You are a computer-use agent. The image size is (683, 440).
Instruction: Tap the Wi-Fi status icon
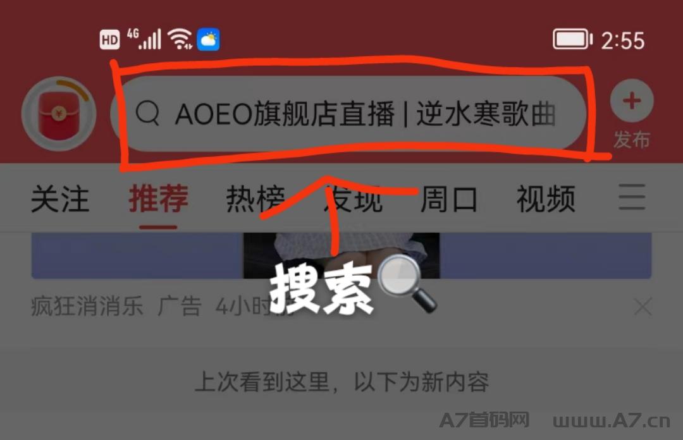tap(180, 39)
